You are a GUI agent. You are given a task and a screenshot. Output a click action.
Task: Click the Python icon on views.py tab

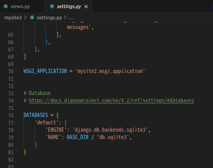pos(6,7)
